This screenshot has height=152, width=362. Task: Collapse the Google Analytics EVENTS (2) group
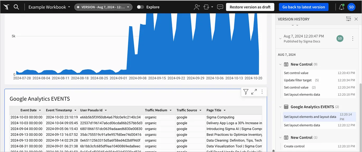(x=280, y=107)
